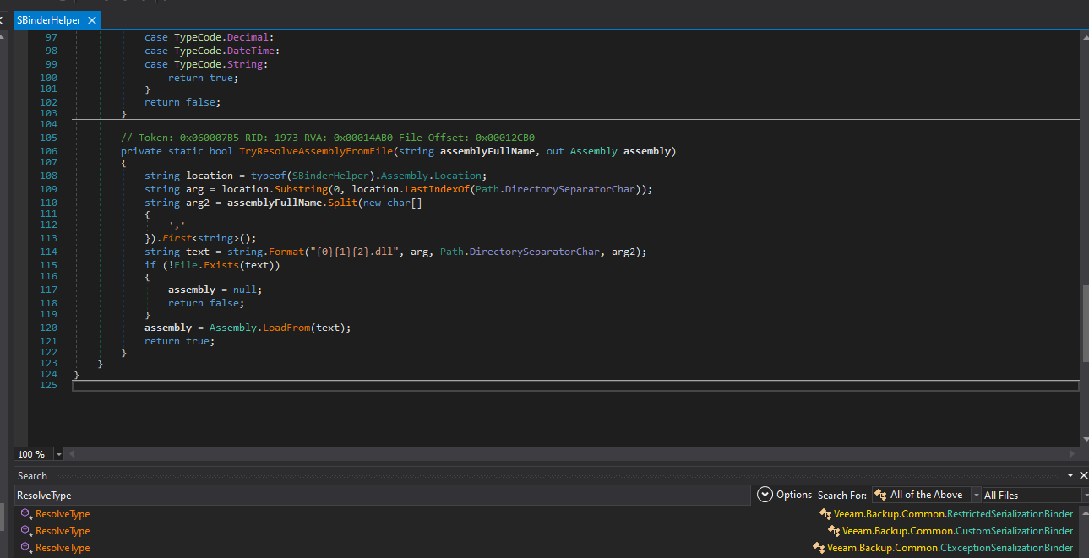Click method icon of CExceptionSerializationBinder ResolveType result
This screenshot has height=558, width=1089.
tap(26, 548)
